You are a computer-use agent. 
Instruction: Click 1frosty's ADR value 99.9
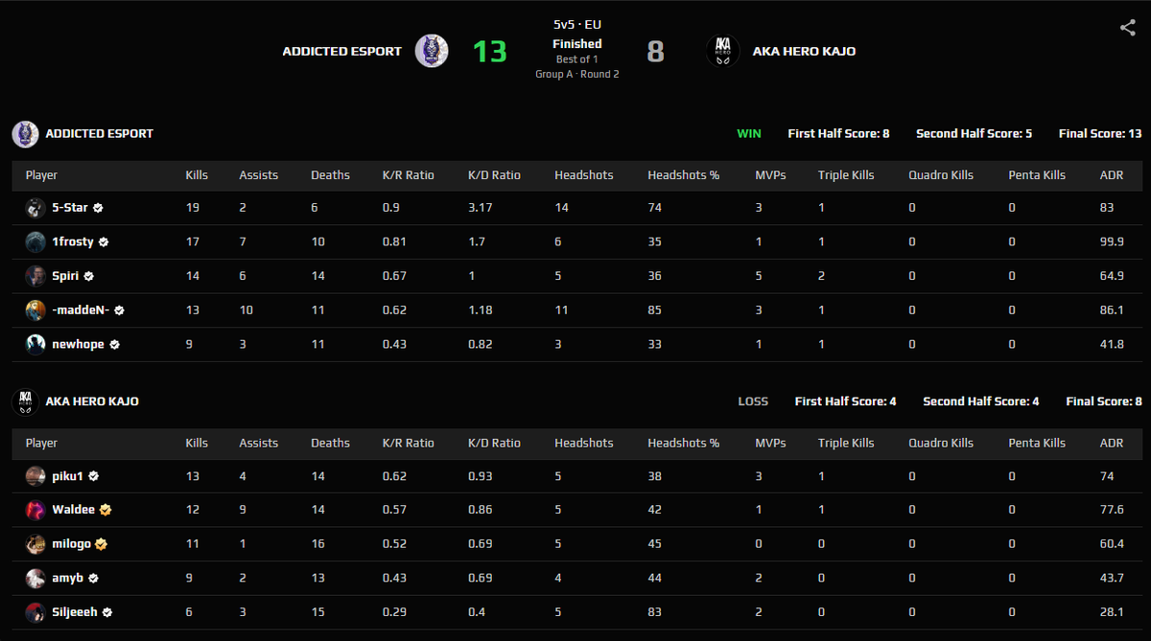1112,242
